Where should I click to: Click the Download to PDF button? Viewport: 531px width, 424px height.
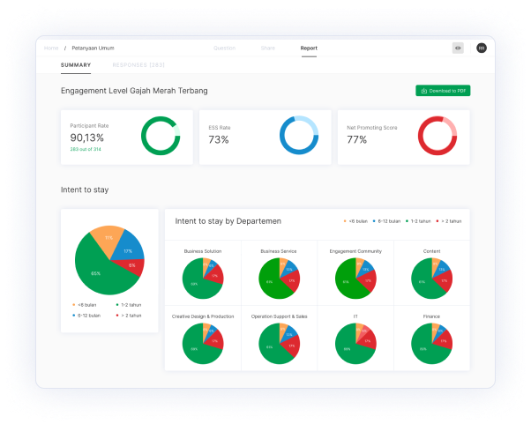coord(443,91)
